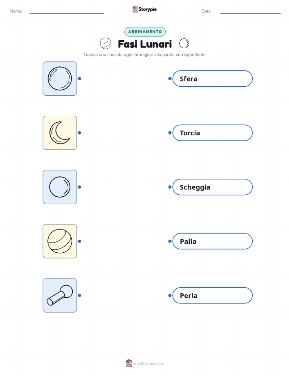Screen dimensions: 290x375
Task: Click the striped ball icon beside title
Action: pyautogui.click(x=106, y=43)
